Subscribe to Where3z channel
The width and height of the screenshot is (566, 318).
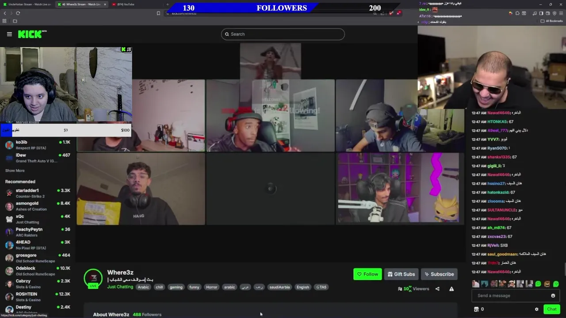[x=439, y=274]
